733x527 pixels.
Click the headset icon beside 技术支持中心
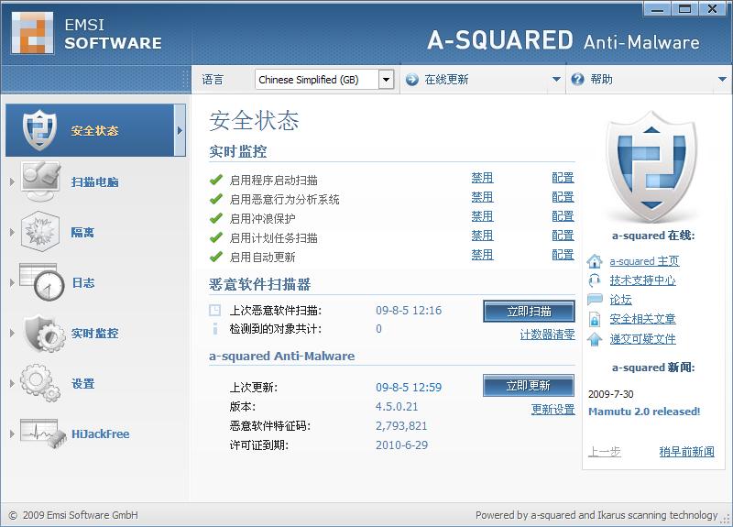595,280
